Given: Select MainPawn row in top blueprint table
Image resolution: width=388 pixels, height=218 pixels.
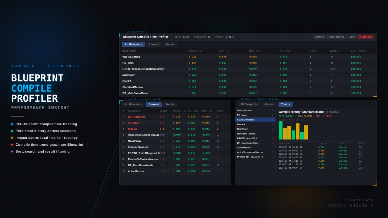Looking at the screenshot, I should [x=248, y=75].
